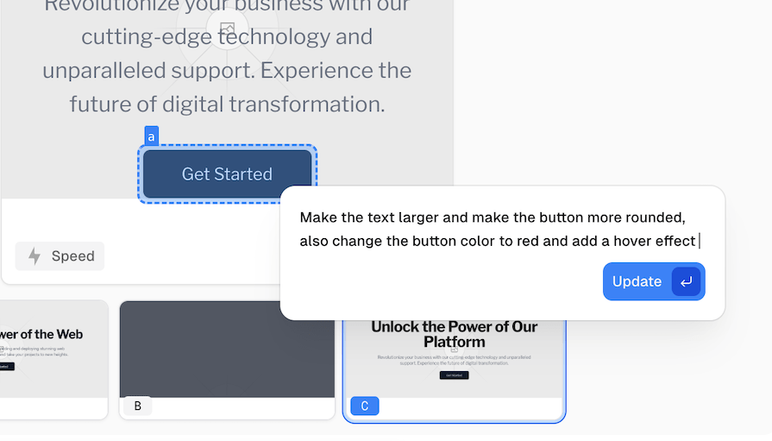Click the B variant badge
This screenshot has height=441, width=772.
coord(137,406)
